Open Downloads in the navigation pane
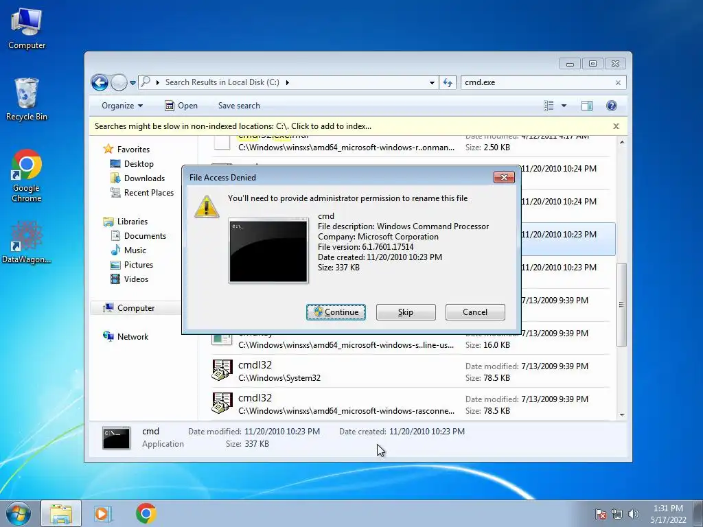Image resolution: width=703 pixels, height=527 pixels. 137,178
